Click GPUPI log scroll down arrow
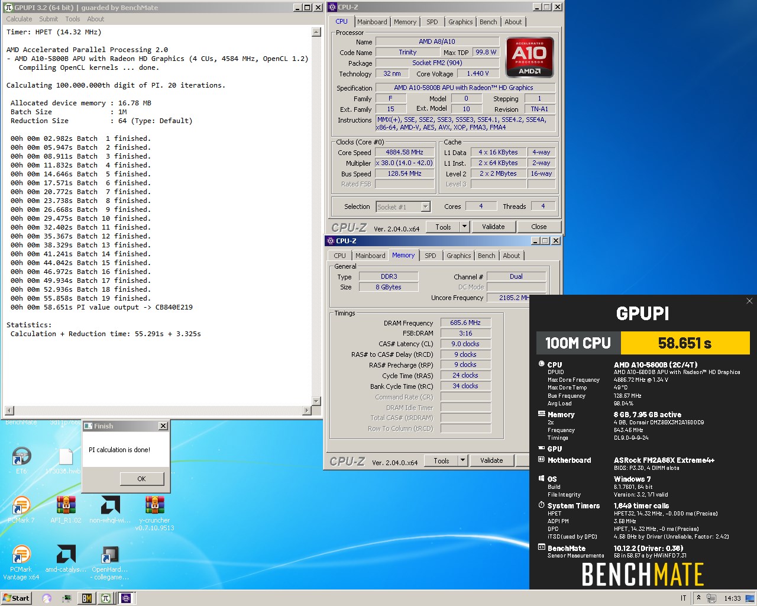Image resolution: width=757 pixels, height=606 pixels. (316, 401)
